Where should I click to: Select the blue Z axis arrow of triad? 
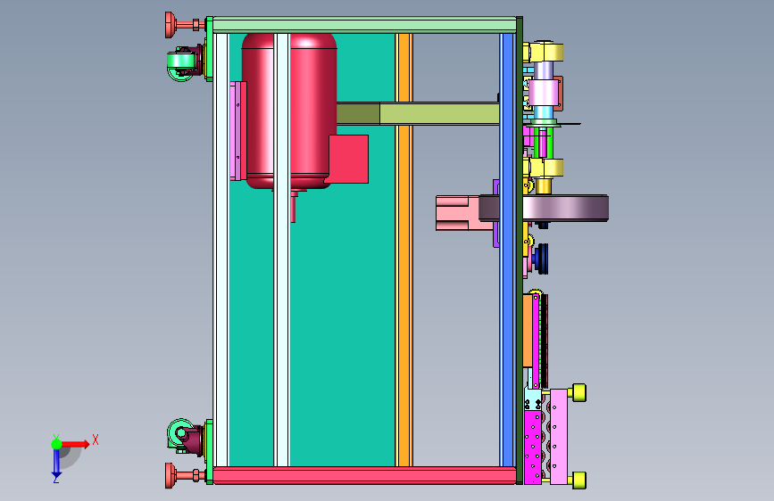56,463
